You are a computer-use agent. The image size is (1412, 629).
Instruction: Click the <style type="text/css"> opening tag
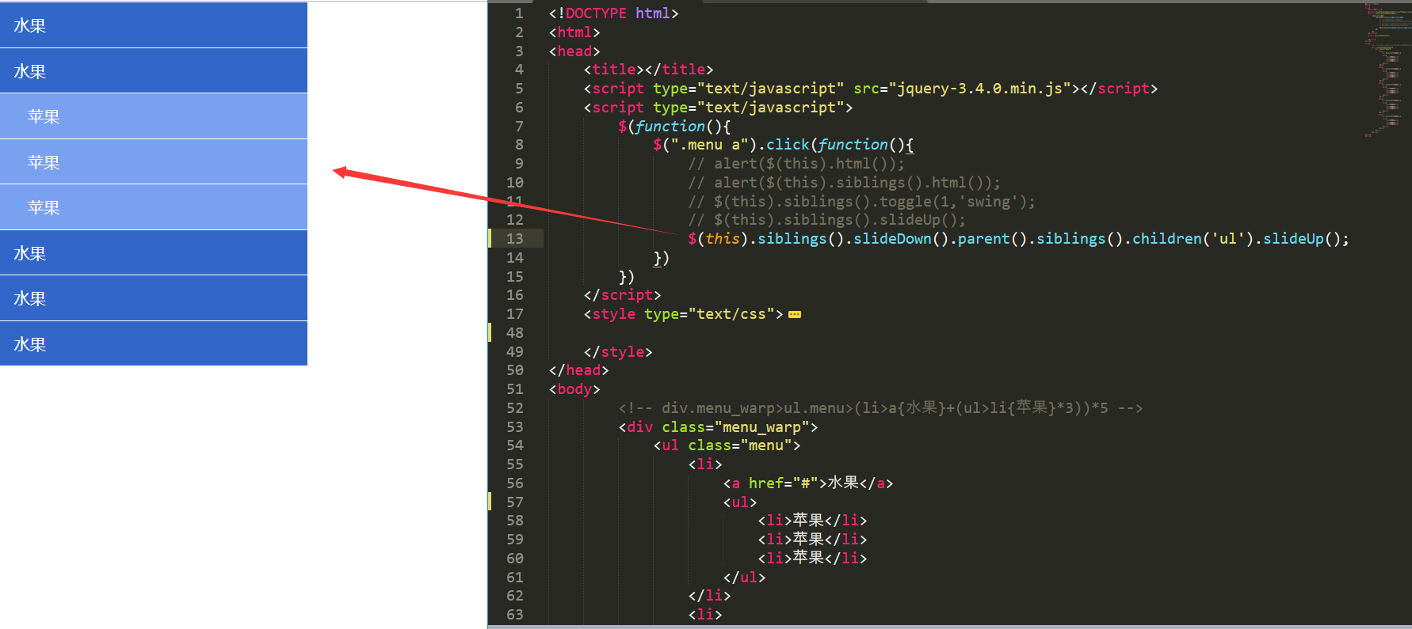click(683, 314)
